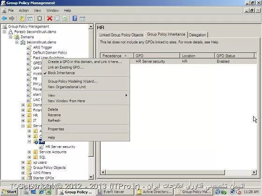
Task: Select Default Domain Policy in the tree
Action: pos(50,53)
